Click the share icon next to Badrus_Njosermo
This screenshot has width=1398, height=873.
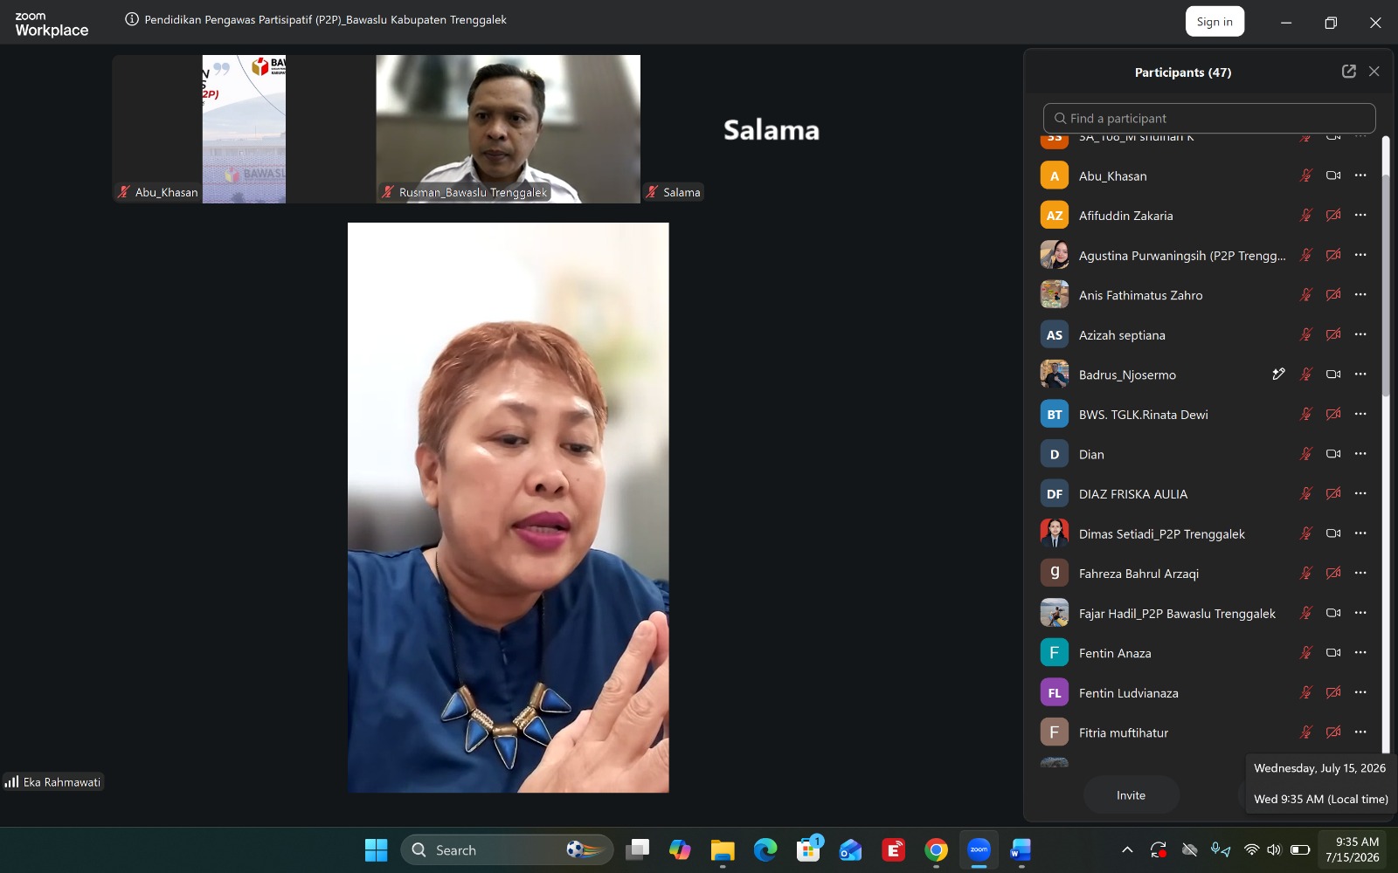[1278, 375]
